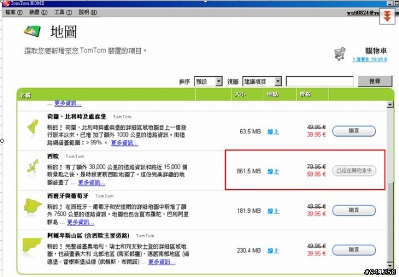Viewport: 399px width, 277px height.
Task: Click the orange double-arrow download icon
Action: 387,16
